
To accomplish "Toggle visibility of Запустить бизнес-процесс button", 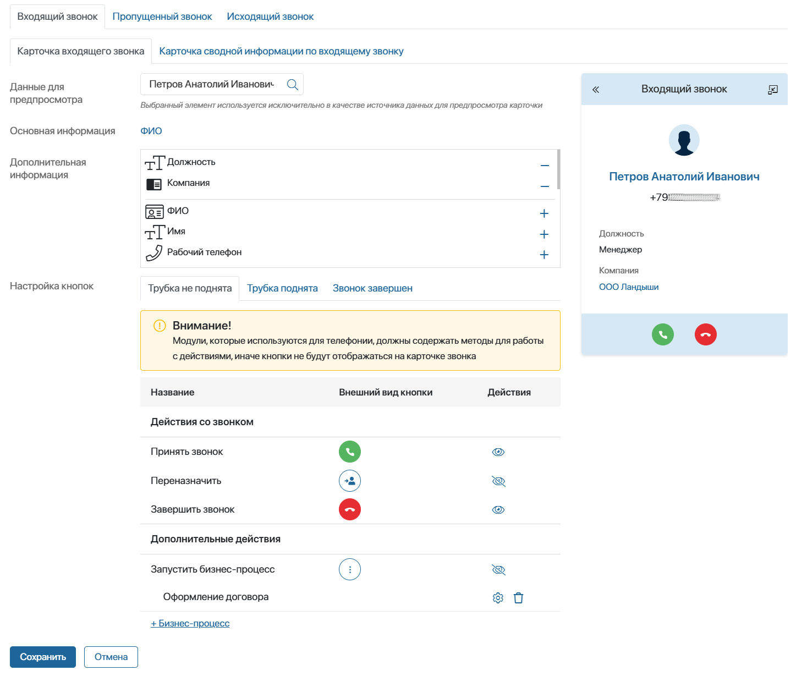I will point(498,570).
